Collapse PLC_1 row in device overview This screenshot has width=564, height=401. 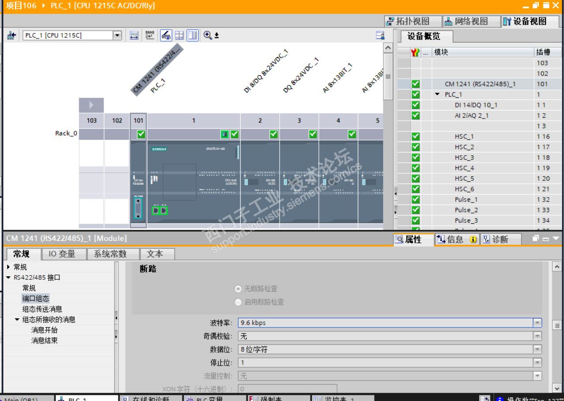pyautogui.click(x=438, y=94)
